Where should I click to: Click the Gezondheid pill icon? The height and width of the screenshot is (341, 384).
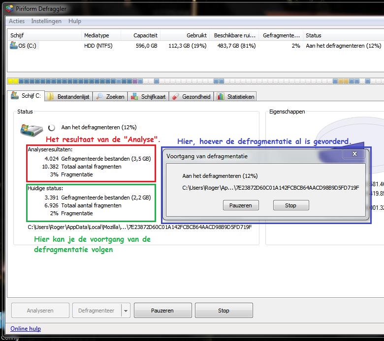175,97
